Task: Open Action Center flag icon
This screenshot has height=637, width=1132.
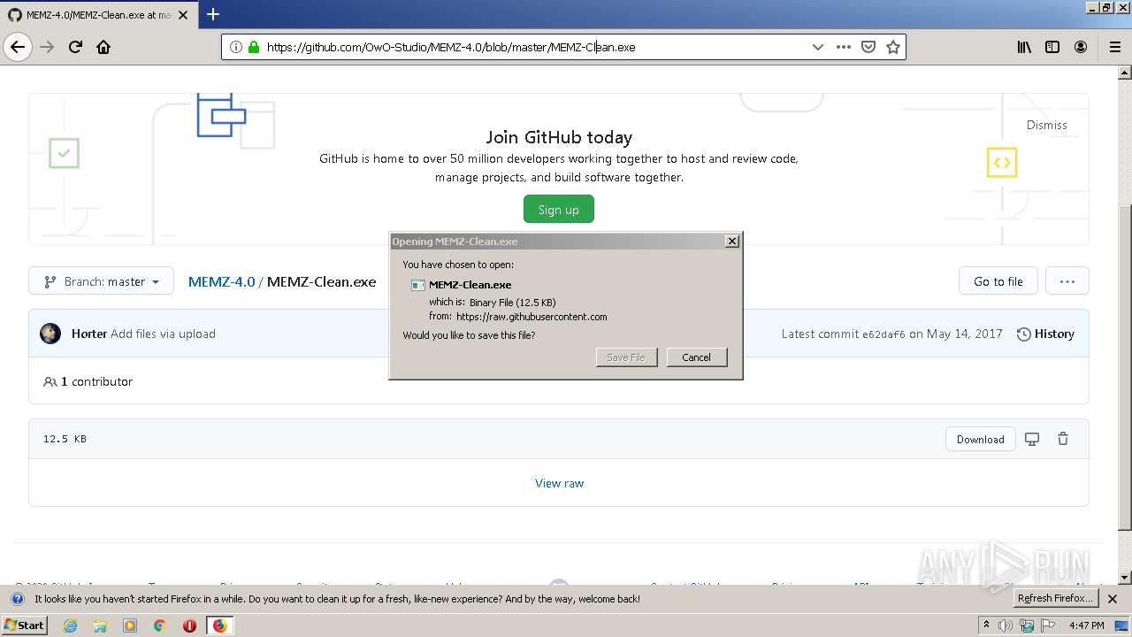Action: (1048, 625)
